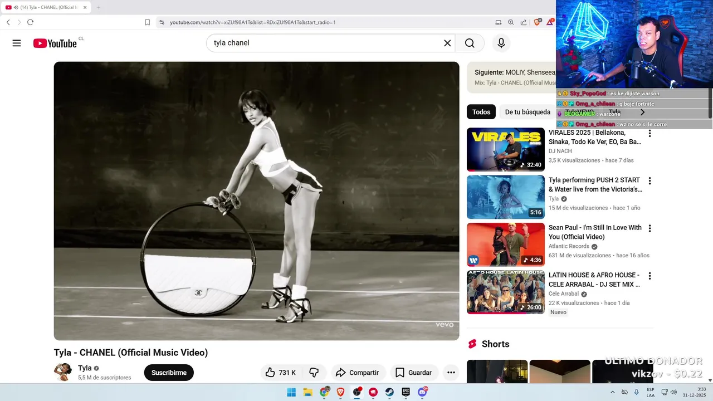Click the Guardar save button
This screenshot has height=401, width=713.
(x=414, y=373)
